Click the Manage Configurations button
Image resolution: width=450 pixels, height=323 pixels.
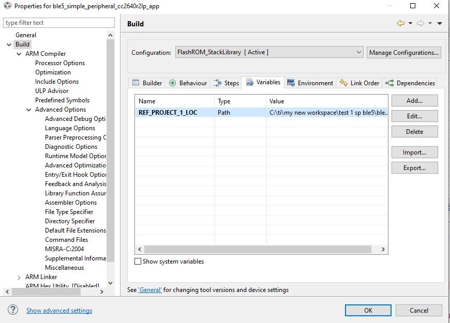click(404, 53)
